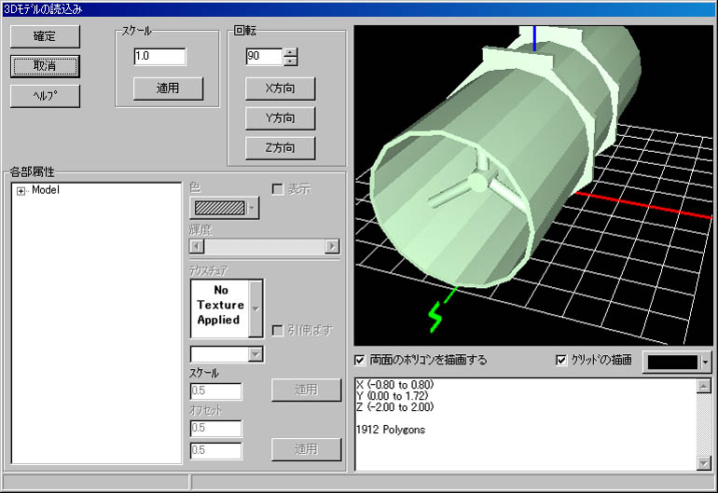This screenshot has width=718, height=493.
Task: Click the 'X (-0.80 to 0.80)' line
Action: click(394, 385)
